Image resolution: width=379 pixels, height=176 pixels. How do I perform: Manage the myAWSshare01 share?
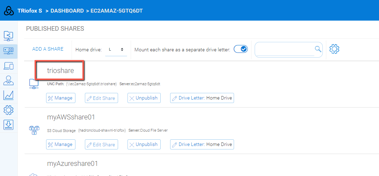(x=61, y=144)
